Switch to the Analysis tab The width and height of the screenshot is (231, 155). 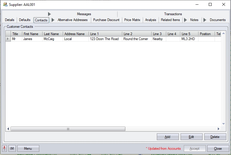(x=151, y=20)
